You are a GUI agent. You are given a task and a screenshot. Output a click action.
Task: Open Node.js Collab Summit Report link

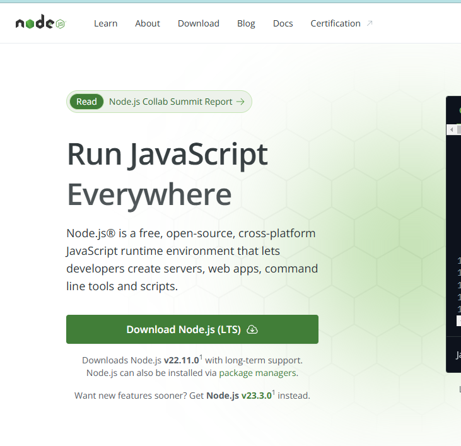tap(170, 102)
